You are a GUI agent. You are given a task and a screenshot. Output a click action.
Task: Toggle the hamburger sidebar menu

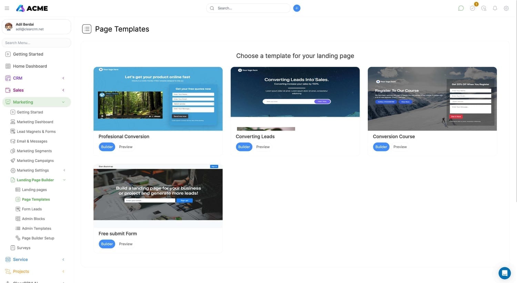point(7,8)
